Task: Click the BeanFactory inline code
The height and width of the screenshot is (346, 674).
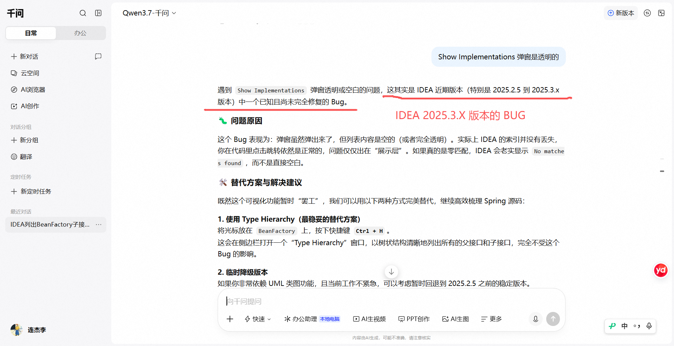Action: [277, 231]
